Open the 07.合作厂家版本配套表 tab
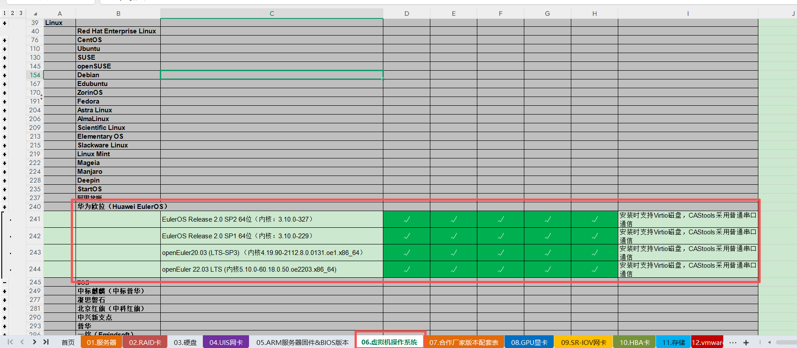The image size is (797, 348). click(464, 342)
